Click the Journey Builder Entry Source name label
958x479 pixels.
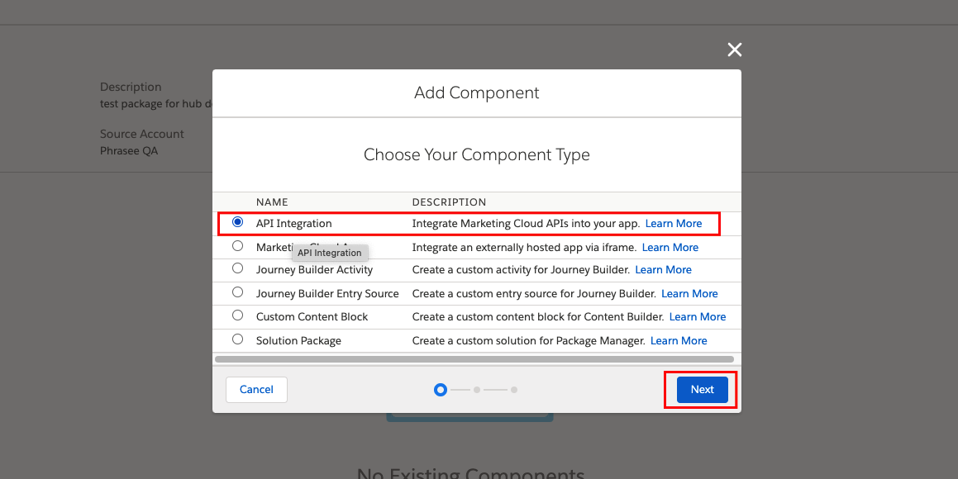point(327,293)
